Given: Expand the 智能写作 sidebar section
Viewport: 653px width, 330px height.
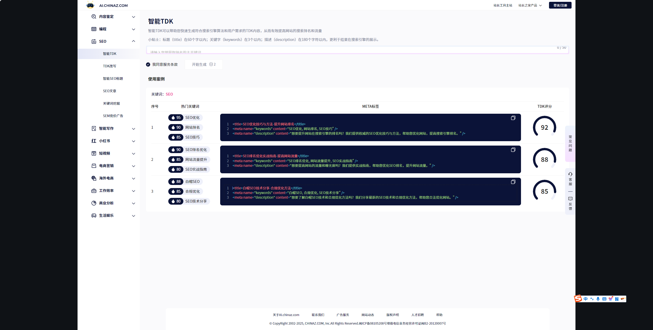Looking at the screenshot, I should point(133,129).
